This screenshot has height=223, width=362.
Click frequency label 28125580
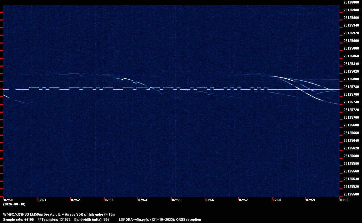pos(351,163)
